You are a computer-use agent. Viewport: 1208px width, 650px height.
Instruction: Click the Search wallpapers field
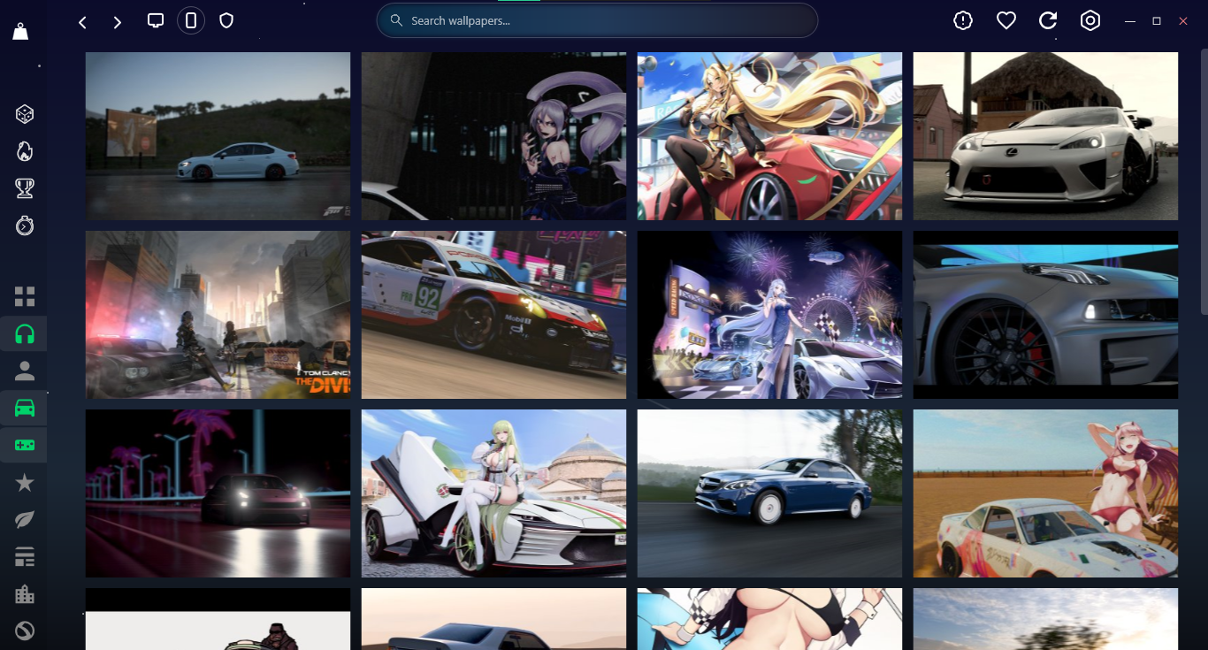pyautogui.click(x=597, y=20)
